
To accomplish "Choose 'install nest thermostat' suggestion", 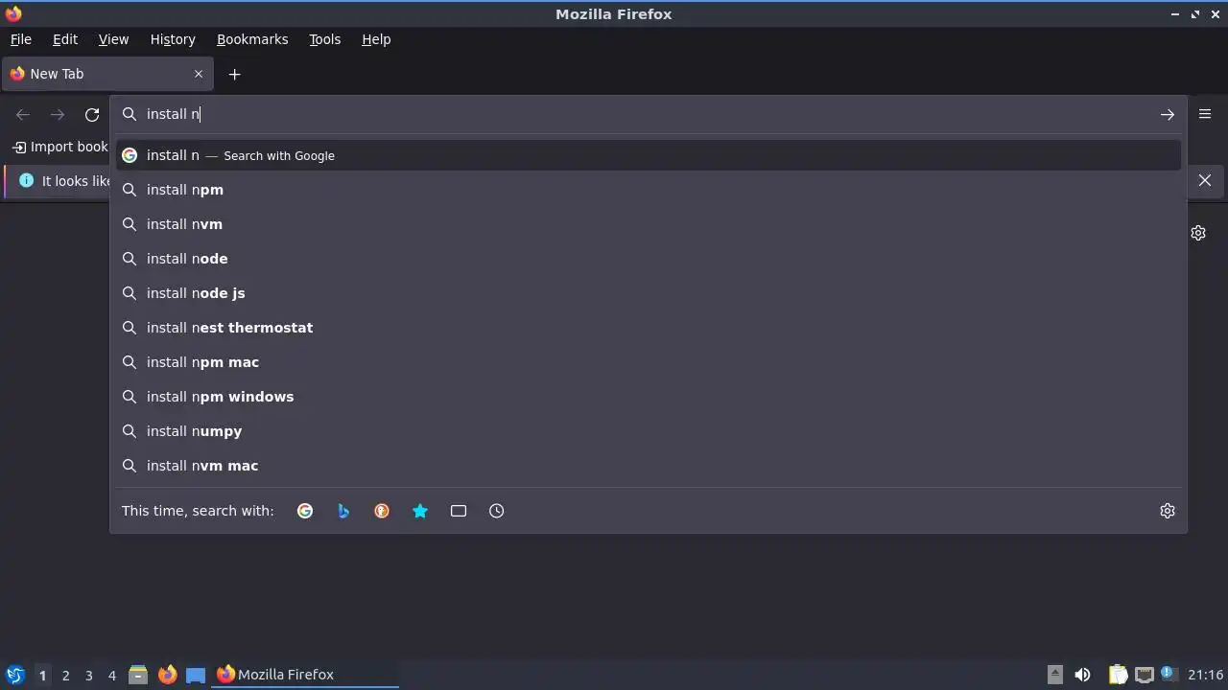I will 649,328.
